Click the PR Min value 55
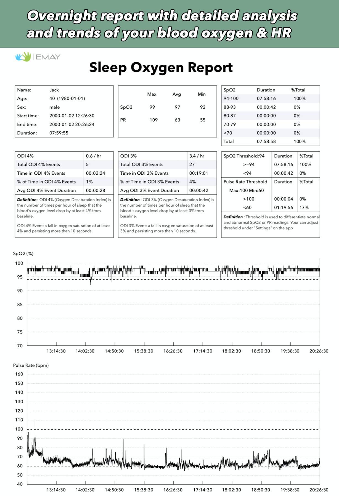The height and width of the screenshot is (496, 339). (203, 120)
